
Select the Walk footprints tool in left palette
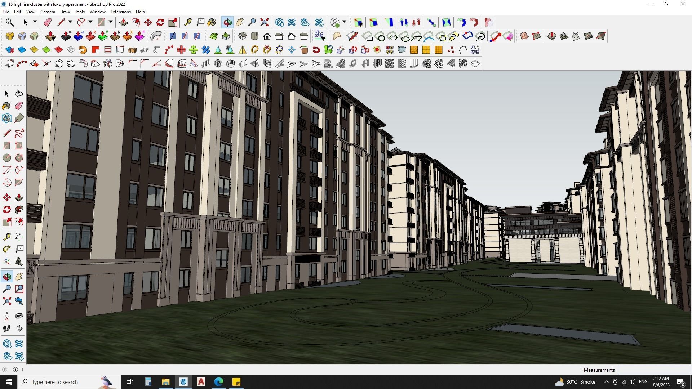(7, 328)
